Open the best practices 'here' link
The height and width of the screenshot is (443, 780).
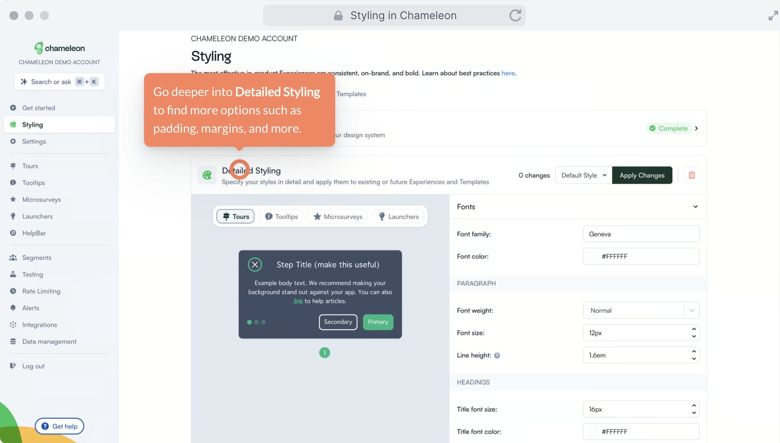(x=508, y=73)
